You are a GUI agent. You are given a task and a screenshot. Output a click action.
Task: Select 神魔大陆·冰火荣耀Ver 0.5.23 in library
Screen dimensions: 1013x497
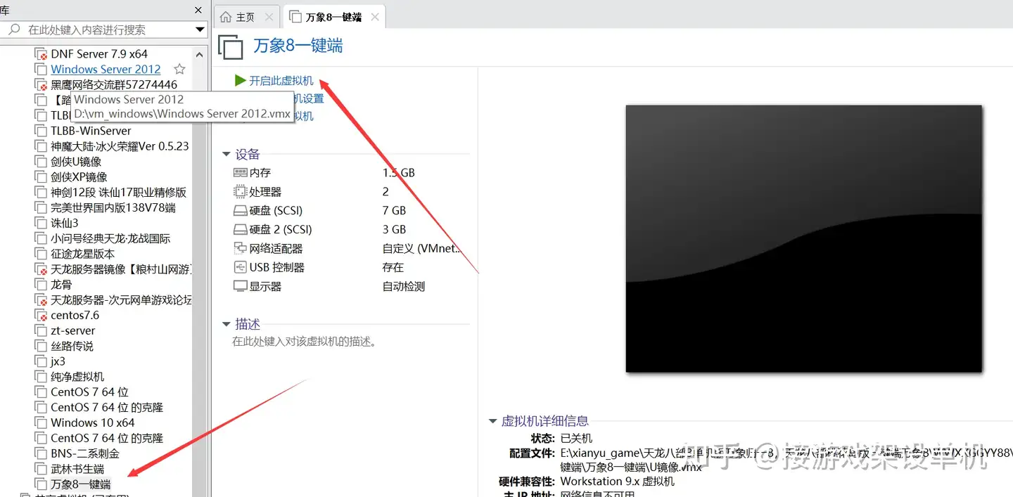click(x=120, y=146)
